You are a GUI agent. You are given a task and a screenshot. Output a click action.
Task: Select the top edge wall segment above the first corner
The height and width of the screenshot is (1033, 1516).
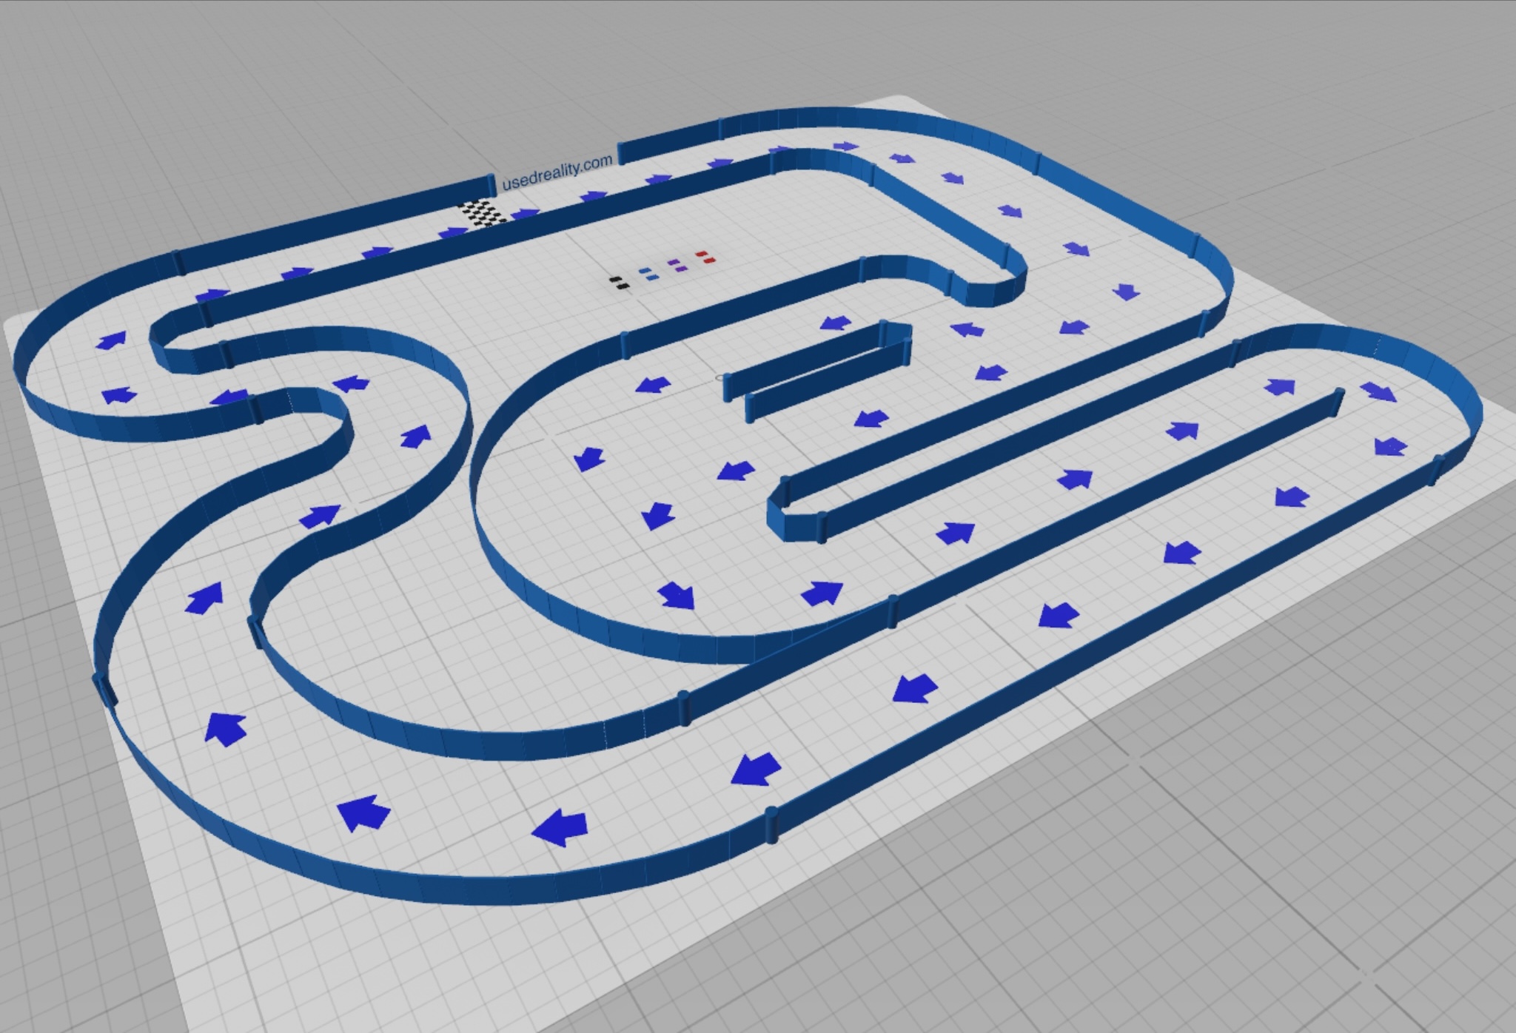coord(851,118)
